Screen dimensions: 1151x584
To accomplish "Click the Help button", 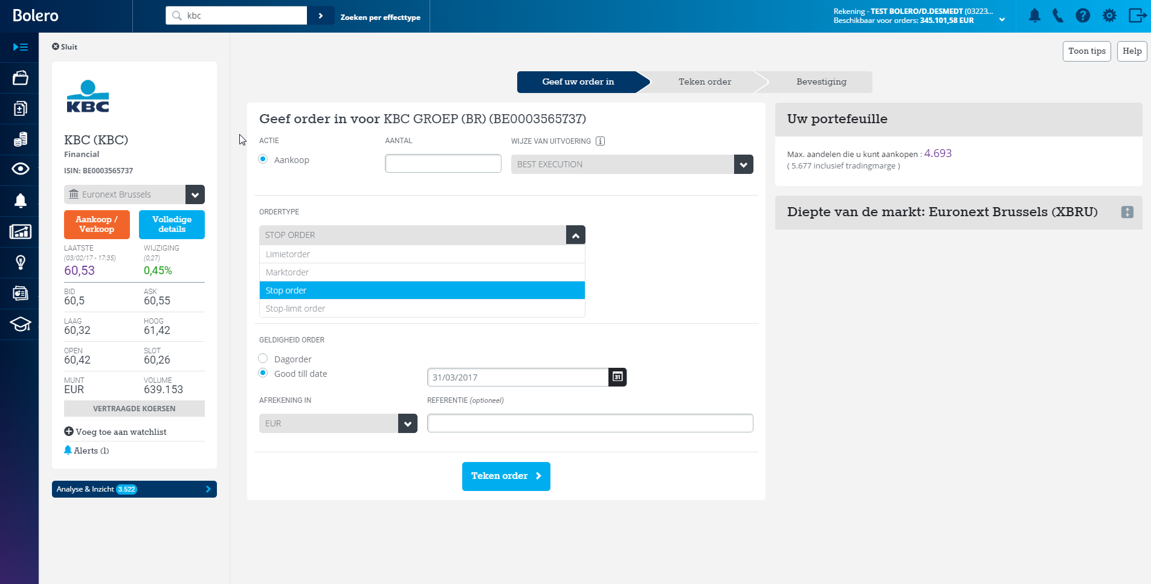I will click(1132, 51).
